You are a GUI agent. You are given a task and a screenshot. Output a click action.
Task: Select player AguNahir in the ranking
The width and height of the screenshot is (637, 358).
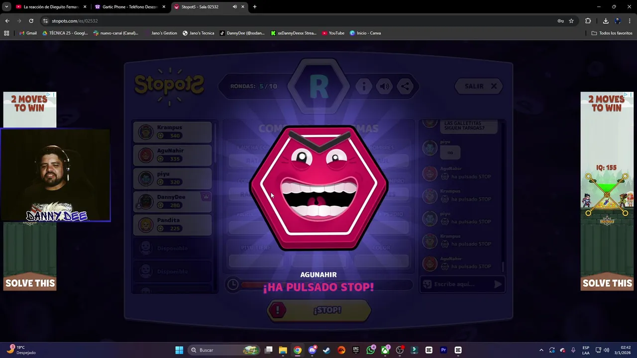pos(173,155)
